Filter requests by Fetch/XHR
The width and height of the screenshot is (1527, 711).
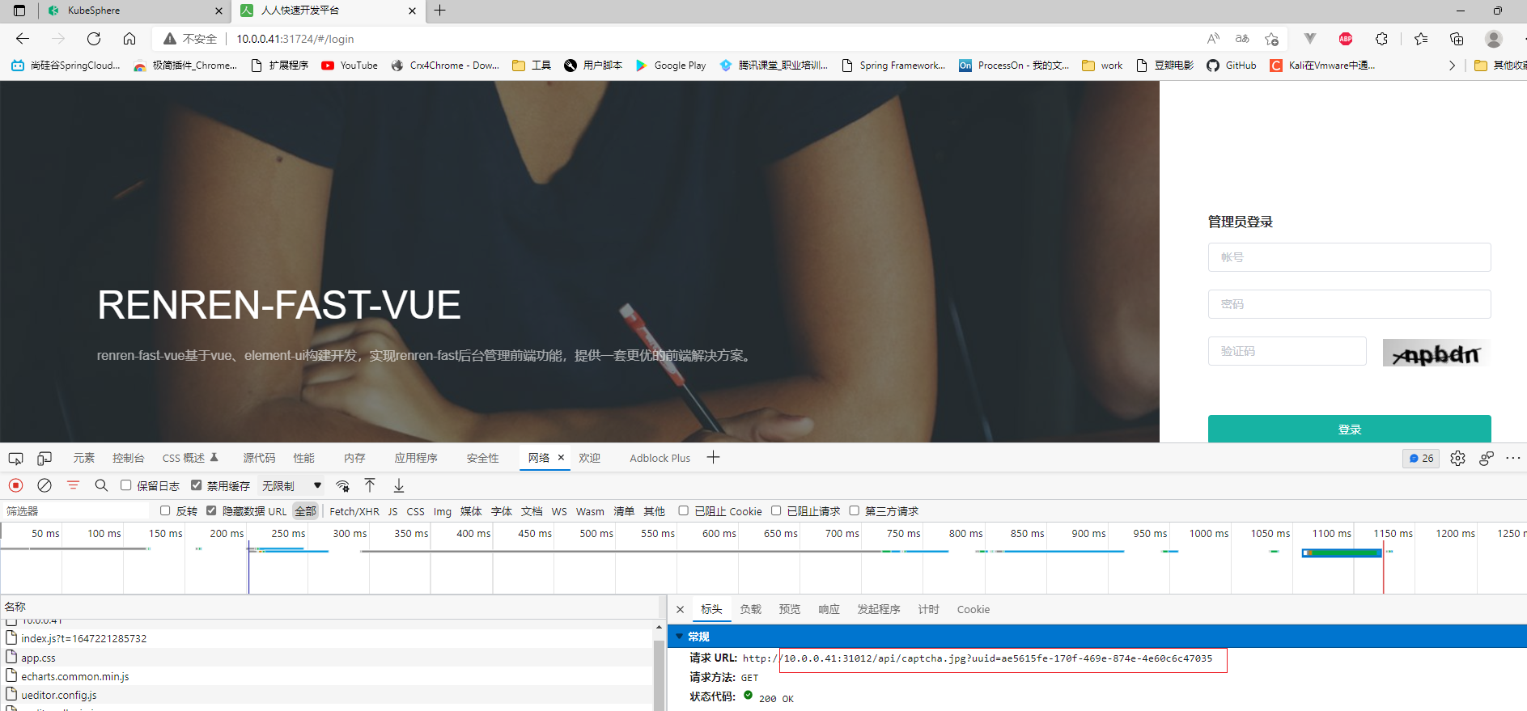pos(354,511)
